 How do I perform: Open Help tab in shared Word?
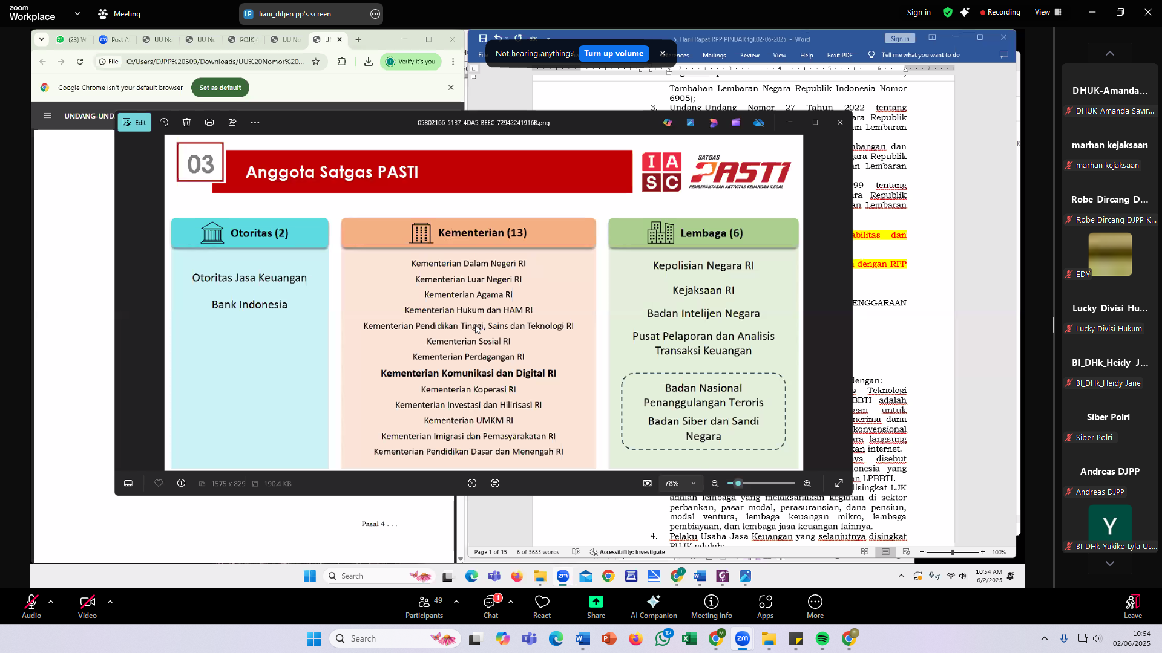pyautogui.click(x=806, y=55)
